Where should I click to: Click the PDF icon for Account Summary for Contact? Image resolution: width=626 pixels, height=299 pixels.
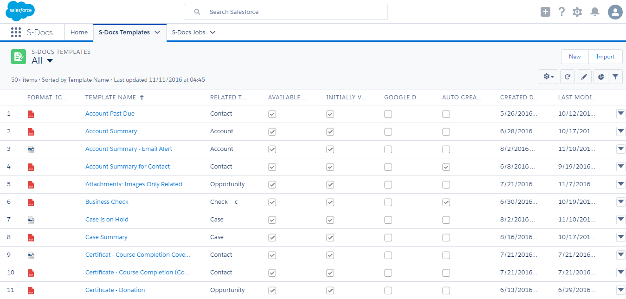[x=31, y=167]
